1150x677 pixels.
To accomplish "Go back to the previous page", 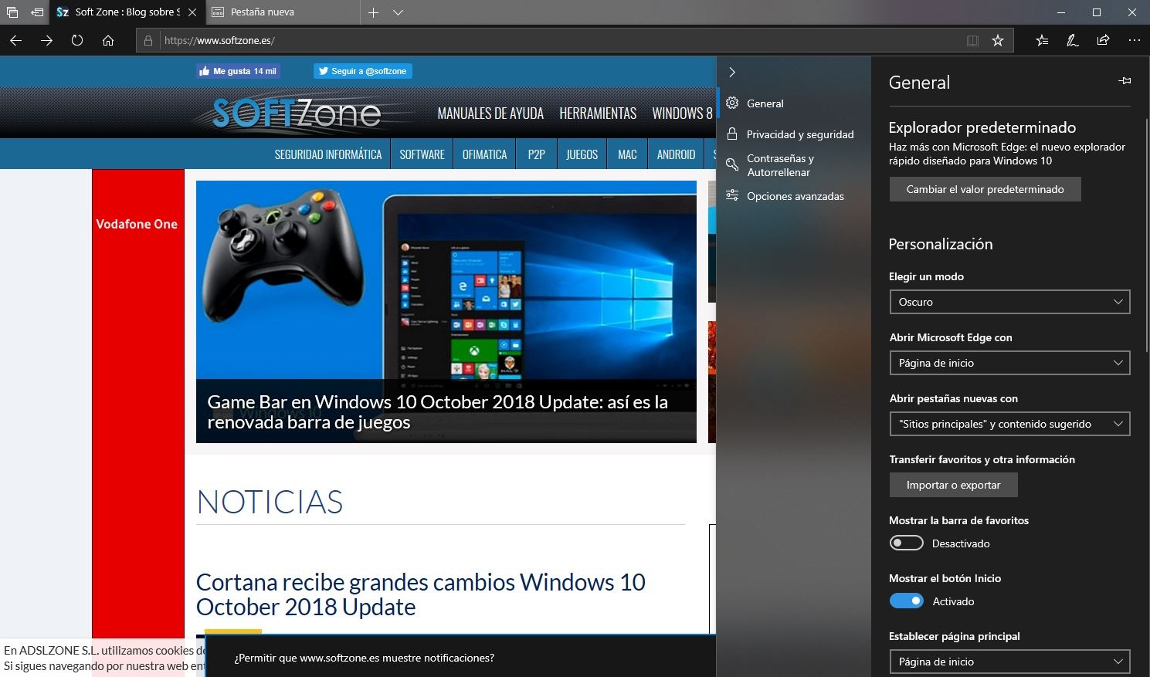I will coord(15,40).
